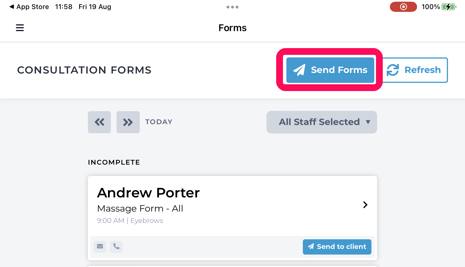Click the Refresh button
This screenshot has height=267, width=465.
(415, 70)
